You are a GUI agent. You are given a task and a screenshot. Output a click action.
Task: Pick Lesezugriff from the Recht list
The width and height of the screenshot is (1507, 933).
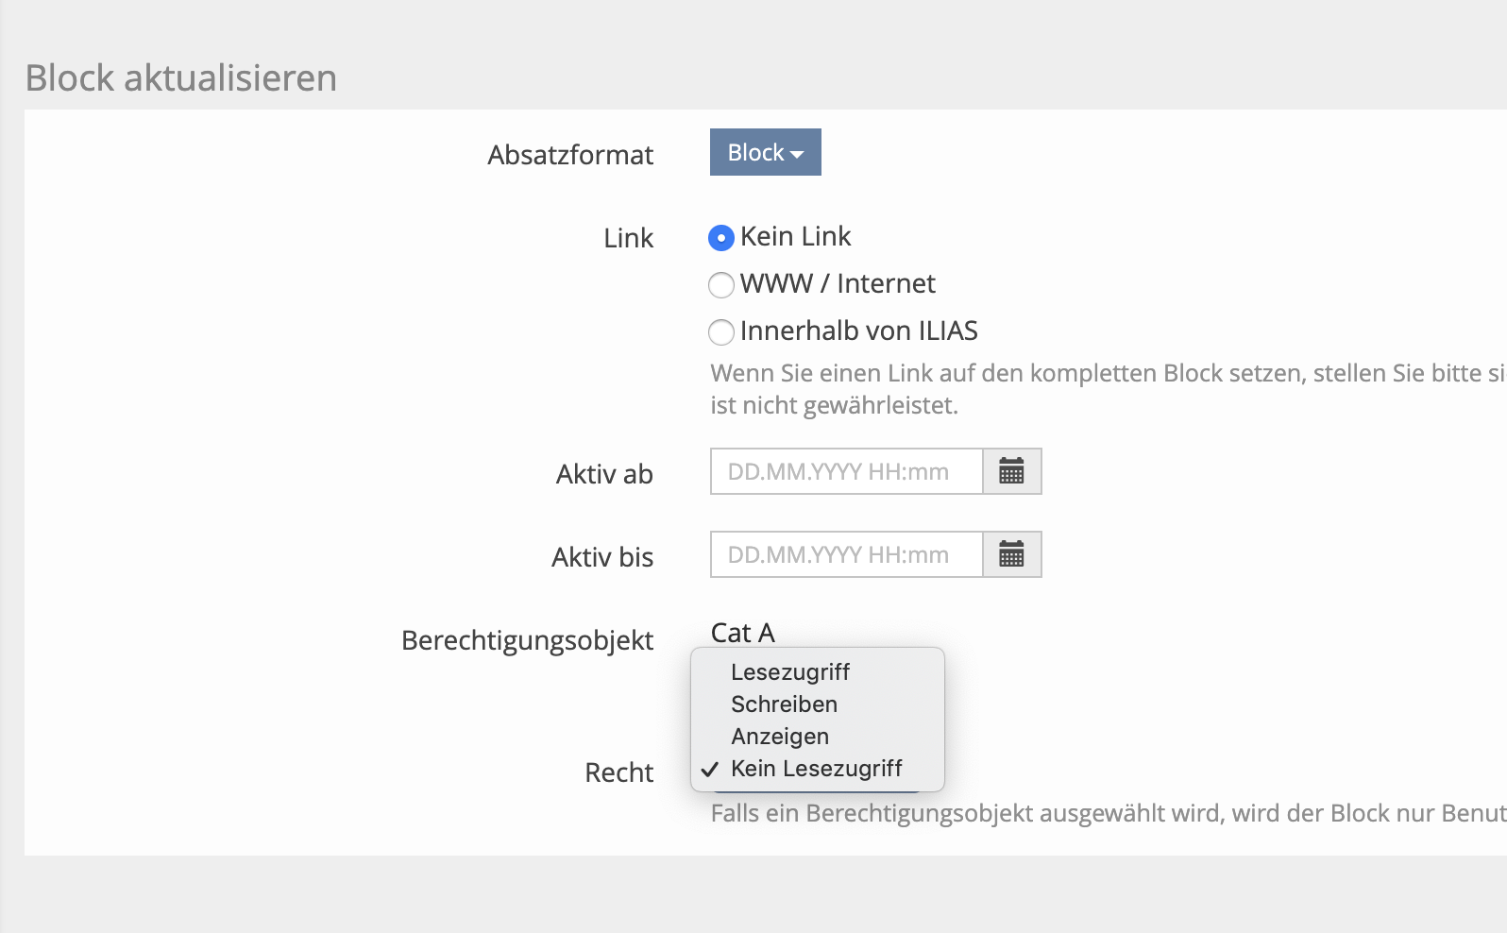[x=789, y=672]
